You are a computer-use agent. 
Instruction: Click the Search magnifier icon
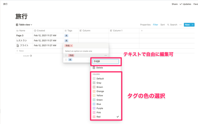[168, 25]
